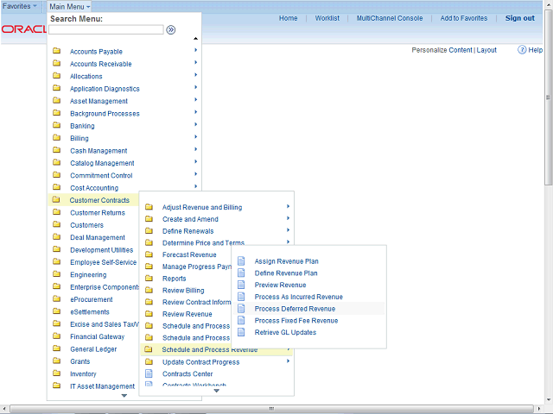Open the Forecast Revenue menu entry
This screenshot has height=414, width=553.
point(189,254)
